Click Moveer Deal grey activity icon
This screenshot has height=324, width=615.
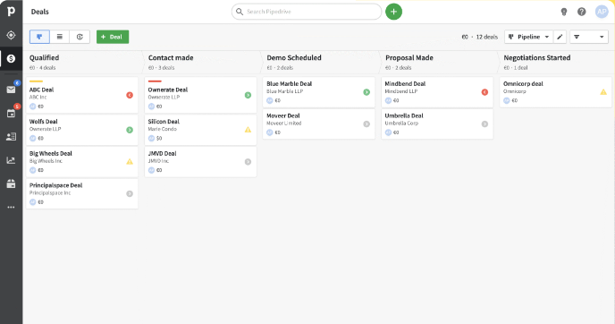pos(366,124)
